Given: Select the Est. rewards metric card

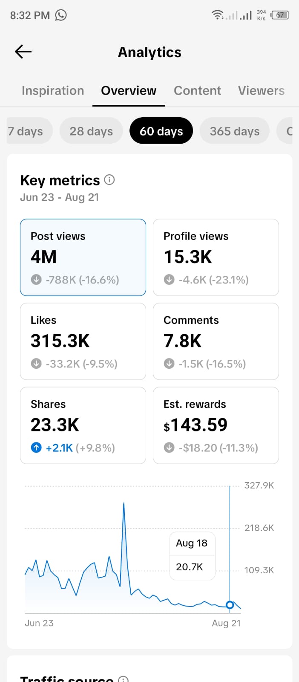Looking at the screenshot, I should point(216,425).
